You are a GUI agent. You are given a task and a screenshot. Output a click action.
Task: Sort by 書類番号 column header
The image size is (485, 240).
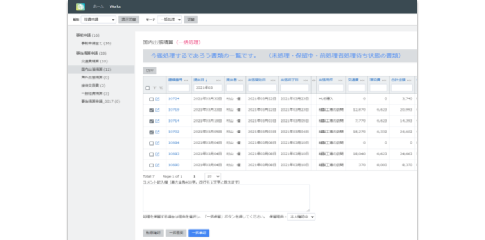pos(175,80)
